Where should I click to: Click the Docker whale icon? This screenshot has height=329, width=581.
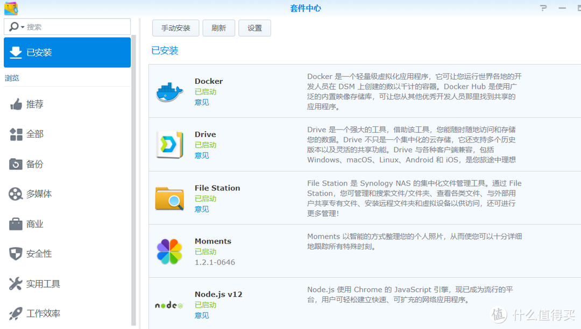pyautogui.click(x=169, y=92)
